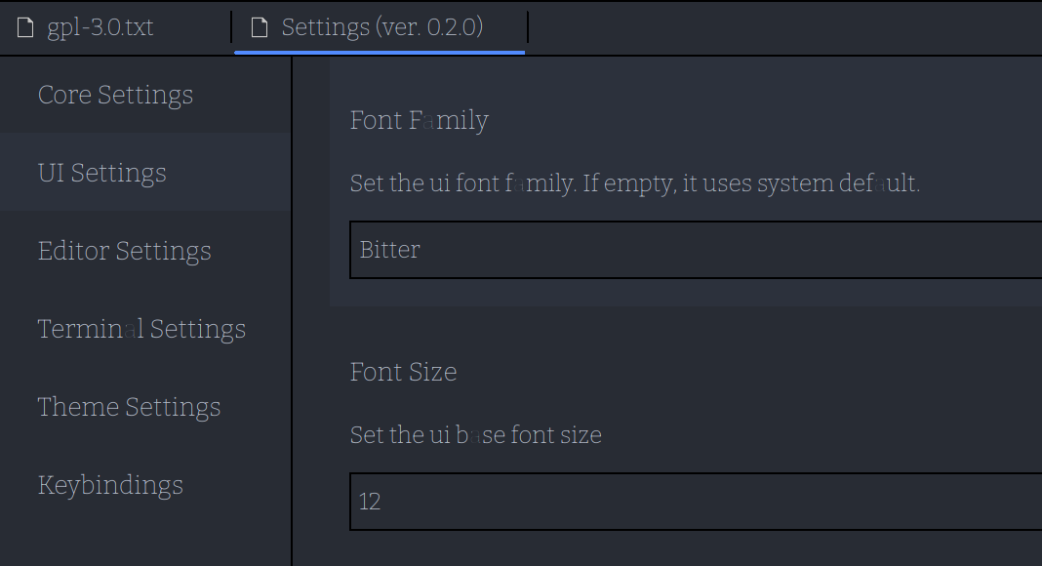
Task: Select the Settings (ver. 0.2.0) tab
Action: click(381, 27)
